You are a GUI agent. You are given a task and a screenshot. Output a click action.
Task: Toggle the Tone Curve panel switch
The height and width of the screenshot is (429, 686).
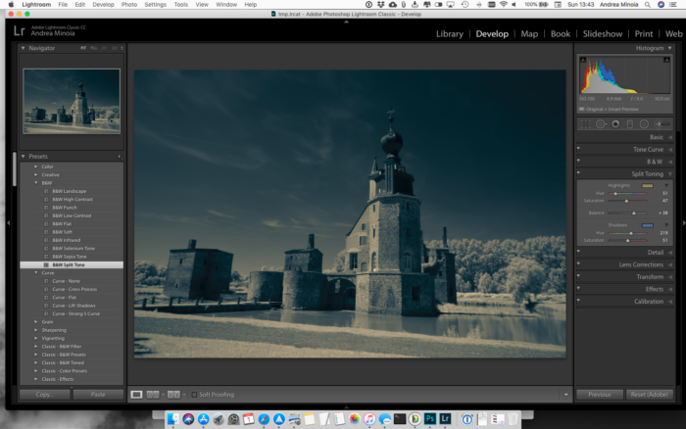point(578,149)
